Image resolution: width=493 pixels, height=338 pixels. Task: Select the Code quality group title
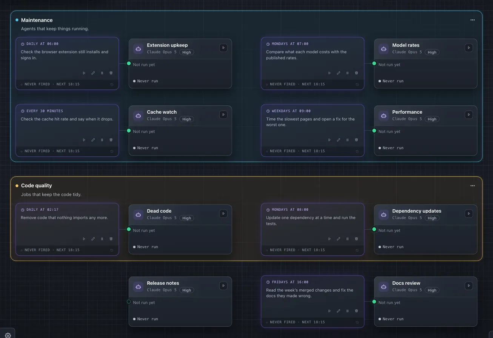click(37, 185)
